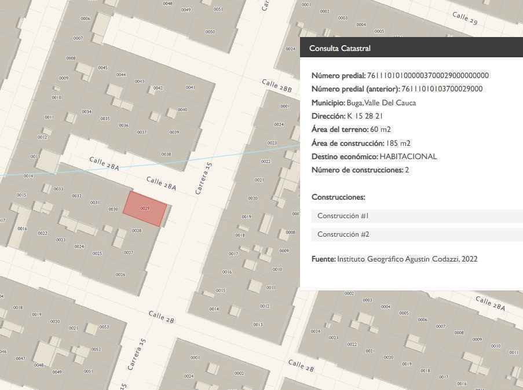Click the HABITACIONAL destino económico value
This screenshot has height=390, width=523.
click(408, 157)
